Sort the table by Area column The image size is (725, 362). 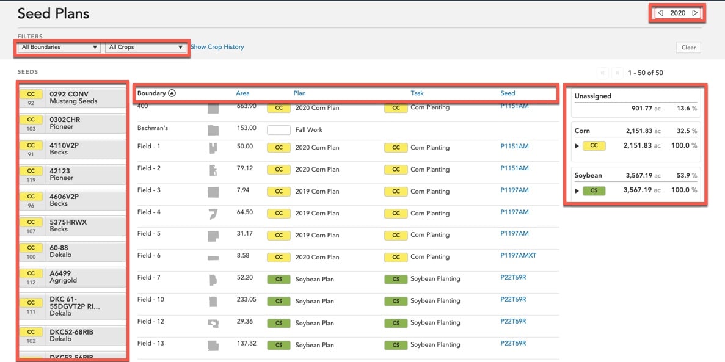pyautogui.click(x=242, y=93)
